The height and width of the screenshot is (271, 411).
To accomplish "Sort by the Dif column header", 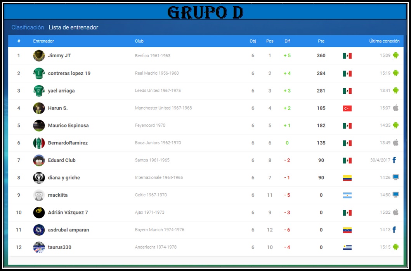I will pos(287,41).
